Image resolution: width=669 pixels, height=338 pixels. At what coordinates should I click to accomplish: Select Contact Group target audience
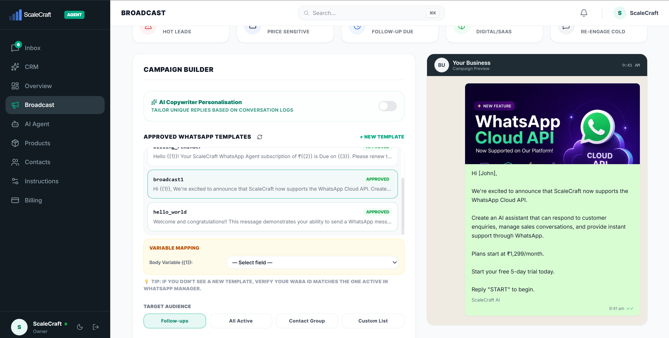coord(307,321)
